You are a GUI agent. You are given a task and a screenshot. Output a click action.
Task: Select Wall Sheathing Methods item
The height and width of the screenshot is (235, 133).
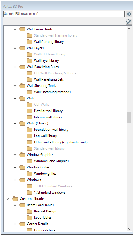click(52, 92)
